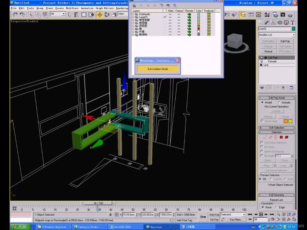Image resolution: width=307 pixels, height=230 pixels.
Task: Click the Pin Stack icon
Action: pos(262,88)
